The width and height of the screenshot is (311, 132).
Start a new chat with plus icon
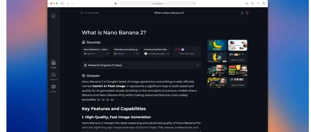pyautogui.click(x=53, y=16)
